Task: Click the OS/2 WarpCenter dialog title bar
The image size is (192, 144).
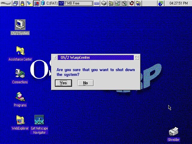Action: tap(96, 58)
